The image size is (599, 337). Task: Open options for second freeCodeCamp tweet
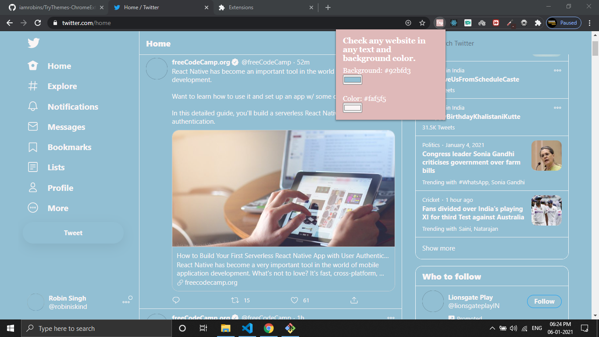[391, 318]
